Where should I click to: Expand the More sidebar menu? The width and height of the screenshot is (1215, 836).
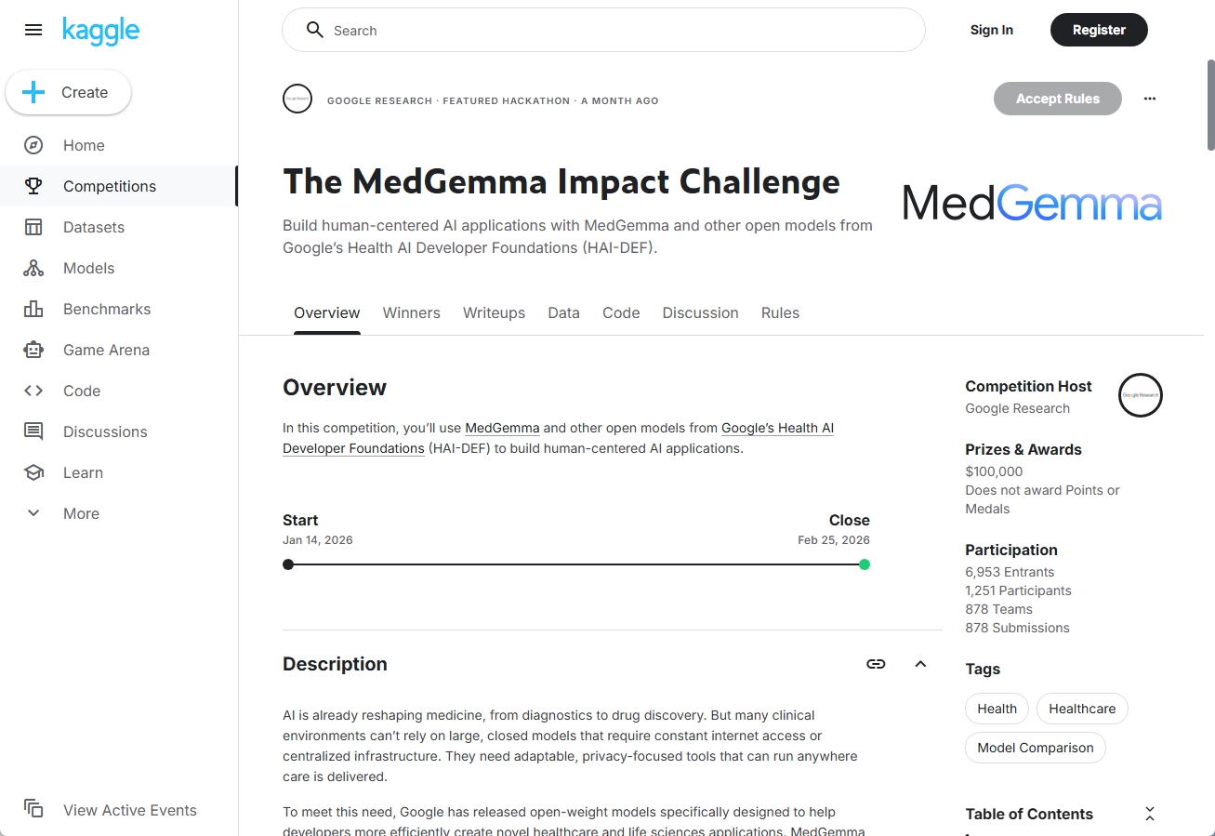click(x=33, y=513)
